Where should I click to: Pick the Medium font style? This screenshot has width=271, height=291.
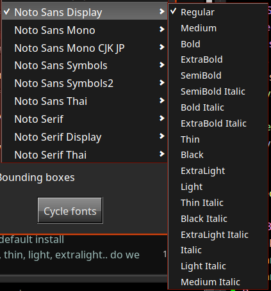click(218, 28)
